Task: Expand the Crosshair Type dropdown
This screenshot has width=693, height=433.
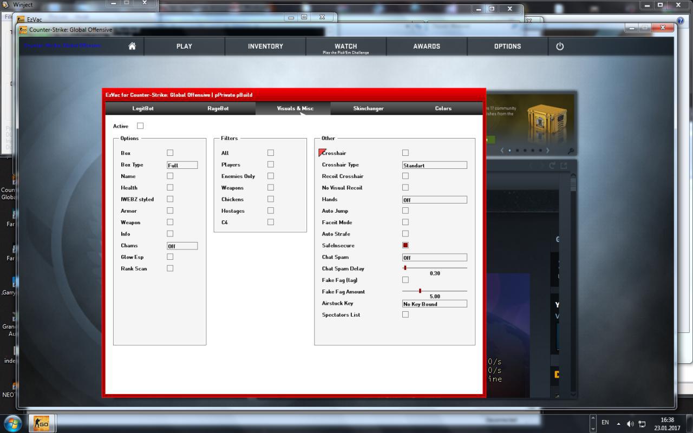Action: (x=434, y=165)
